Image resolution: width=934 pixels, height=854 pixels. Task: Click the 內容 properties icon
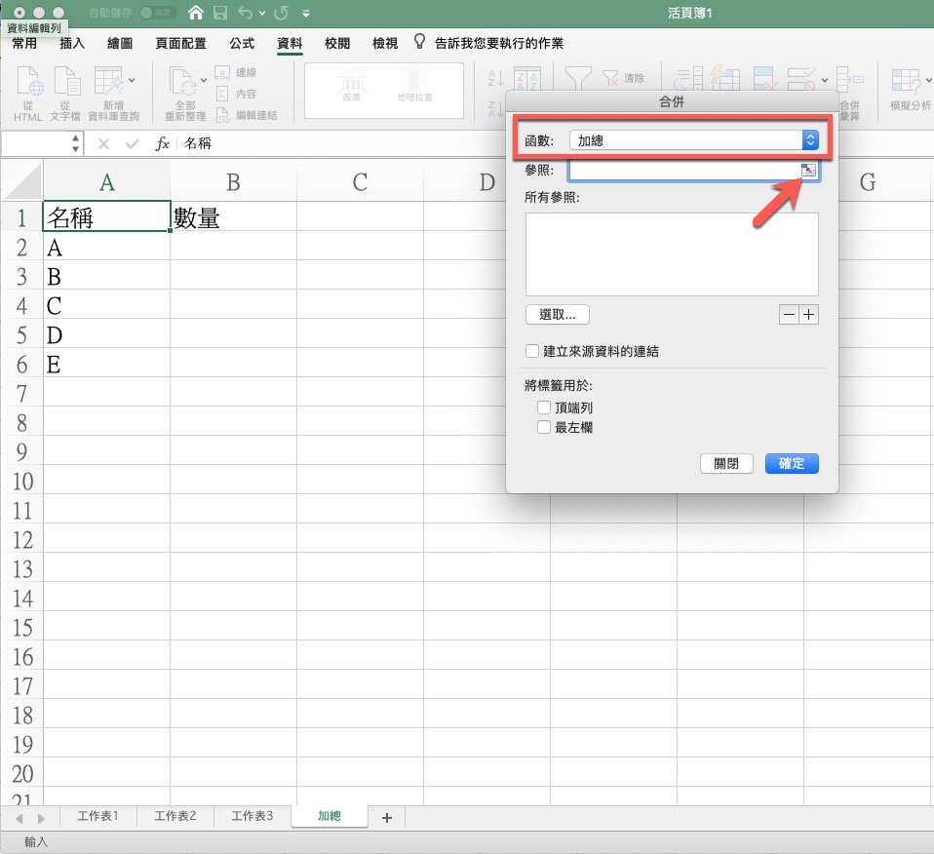[222, 94]
